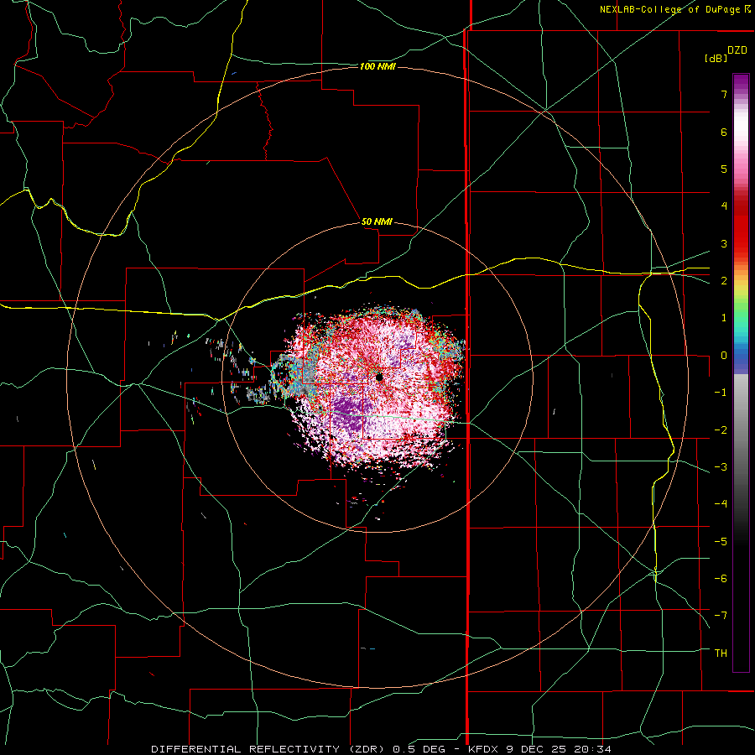Click the '50 NMI' range ring label

coord(377,221)
